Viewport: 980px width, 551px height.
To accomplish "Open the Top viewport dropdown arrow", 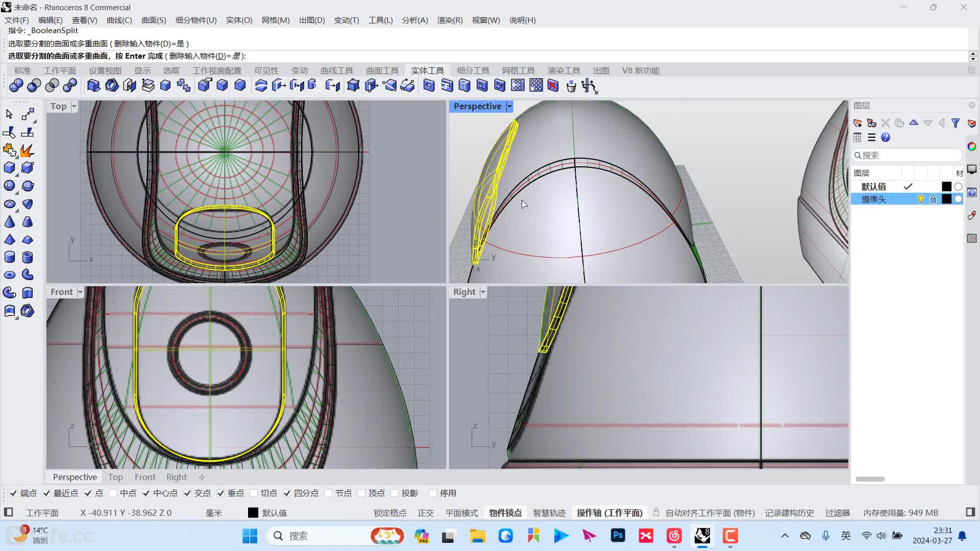I will pyautogui.click(x=74, y=106).
